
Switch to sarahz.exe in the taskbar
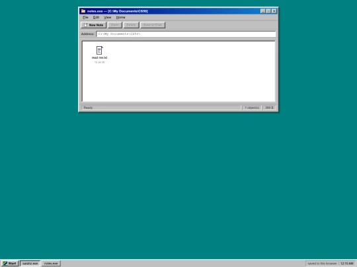click(x=30, y=263)
